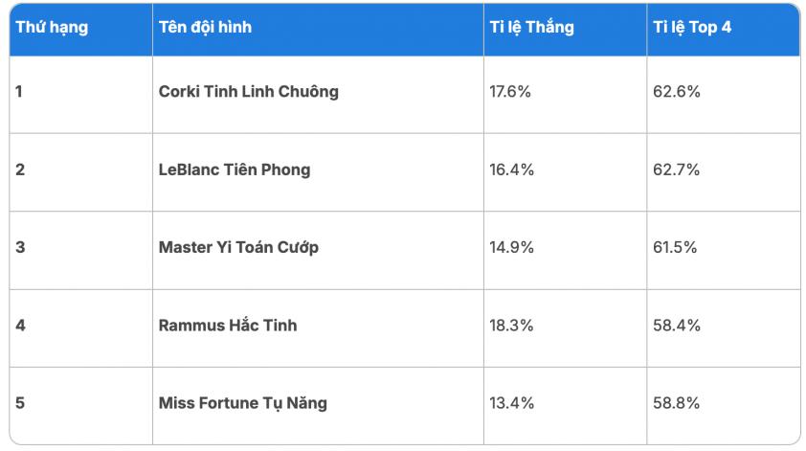Select the Miss Fortune Tụ Năng entry
806x451 pixels.
242,402
